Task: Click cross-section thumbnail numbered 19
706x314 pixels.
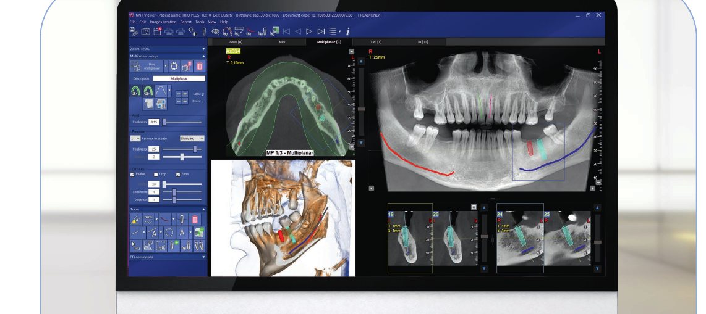Action: [410, 238]
